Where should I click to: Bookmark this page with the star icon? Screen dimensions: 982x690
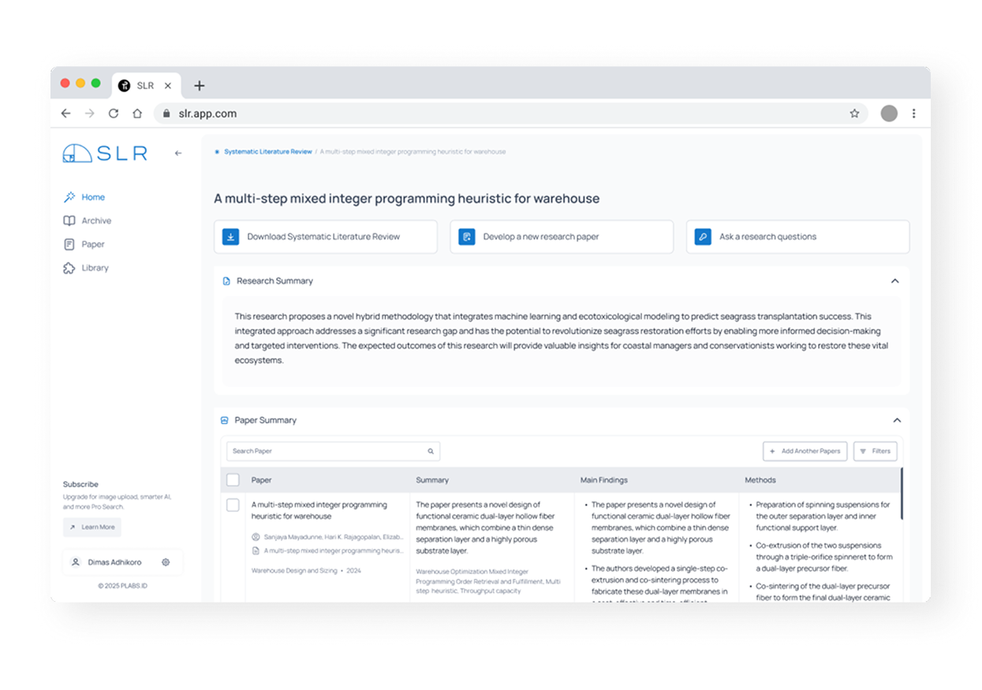pyautogui.click(x=854, y=114)
